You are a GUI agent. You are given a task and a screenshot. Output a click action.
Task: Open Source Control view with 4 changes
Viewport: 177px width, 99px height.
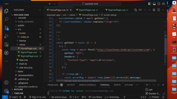6,28
